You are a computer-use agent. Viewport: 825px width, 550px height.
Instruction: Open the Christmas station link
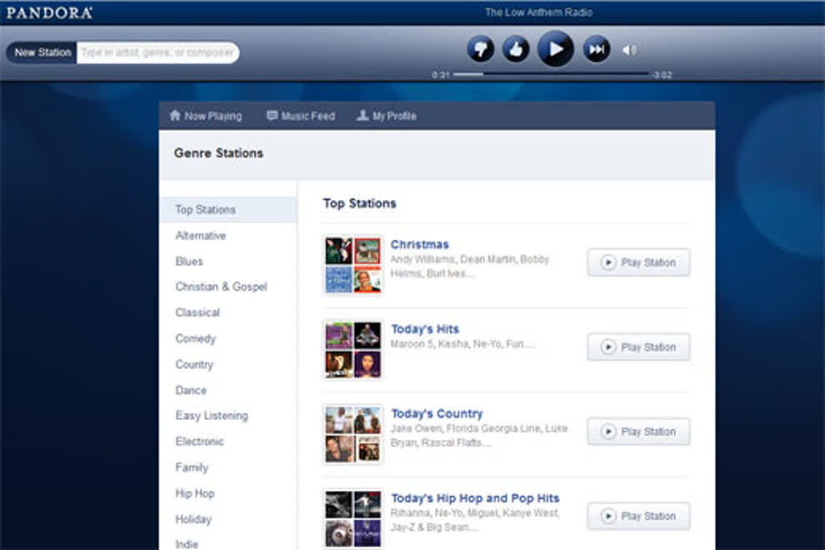tap(419, 244)
